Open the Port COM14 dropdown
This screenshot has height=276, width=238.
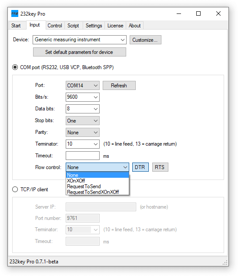(82, 85)
